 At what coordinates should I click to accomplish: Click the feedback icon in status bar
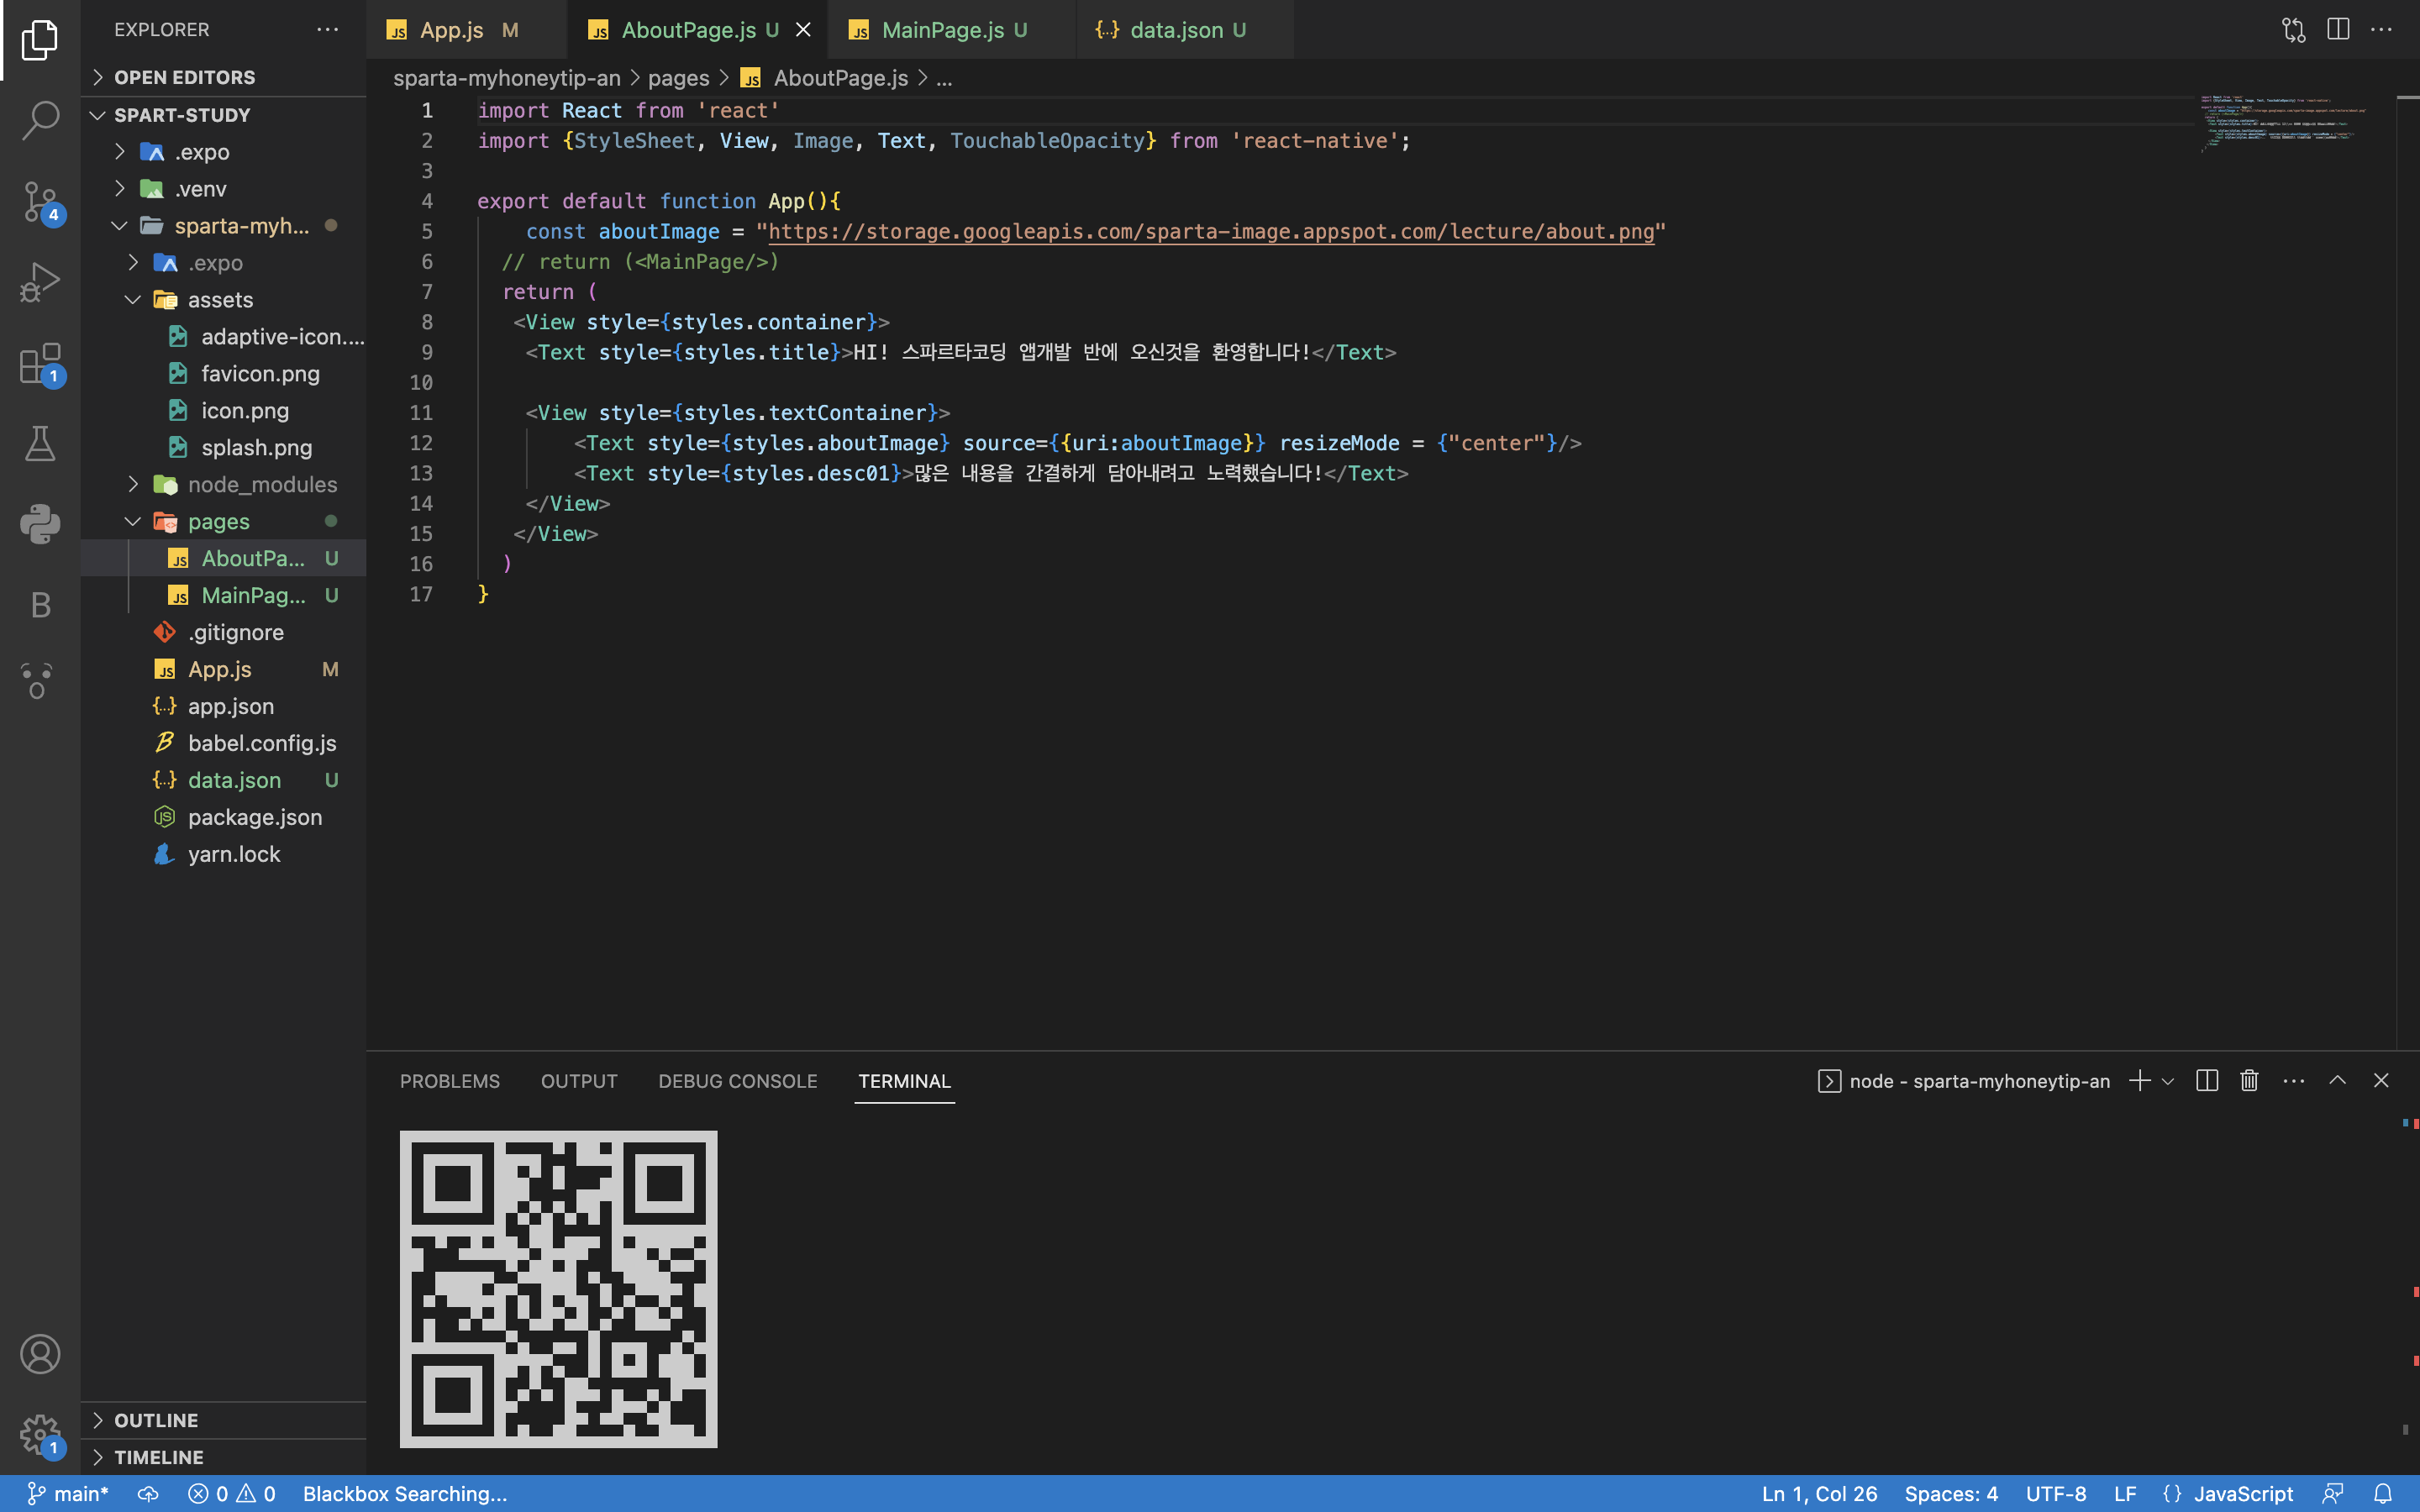(2333, 1494)
